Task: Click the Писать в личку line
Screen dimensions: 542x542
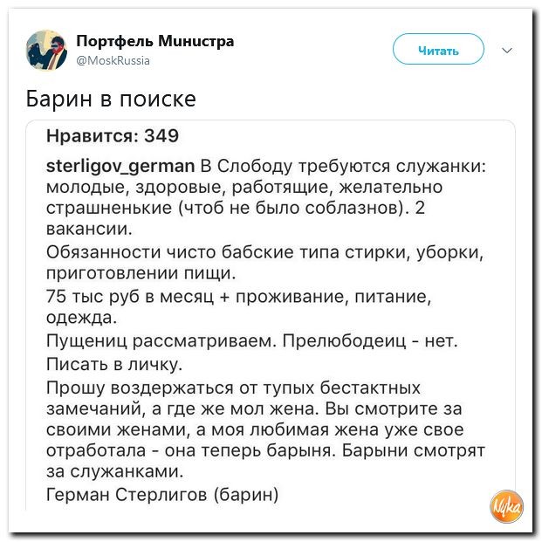Action: coord(114,361)
